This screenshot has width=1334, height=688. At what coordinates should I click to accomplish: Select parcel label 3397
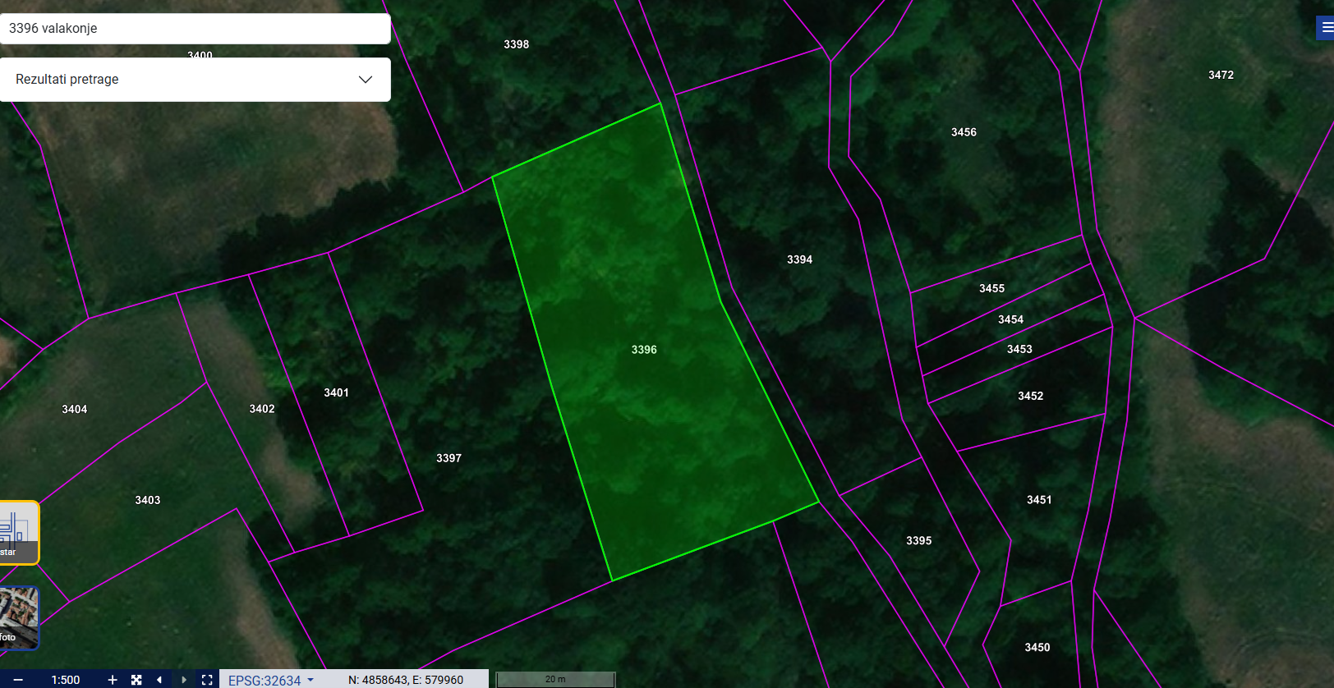click(x=449, y=458)
